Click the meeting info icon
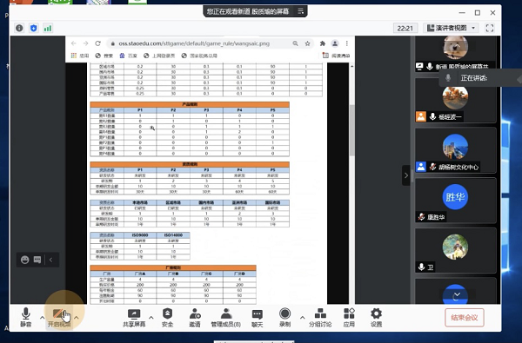 pos(19,28)
